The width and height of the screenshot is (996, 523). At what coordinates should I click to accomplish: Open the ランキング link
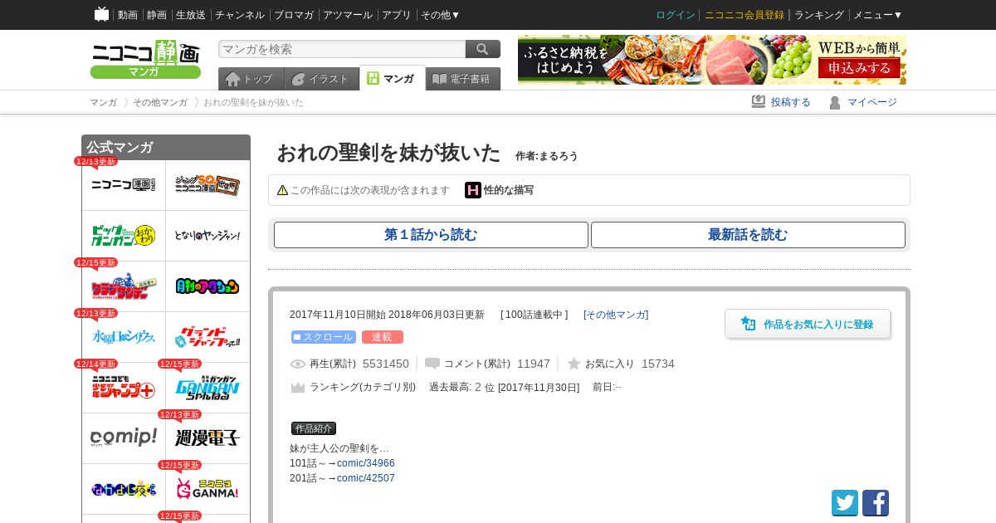pyautogui.click(x=819, y=15)
